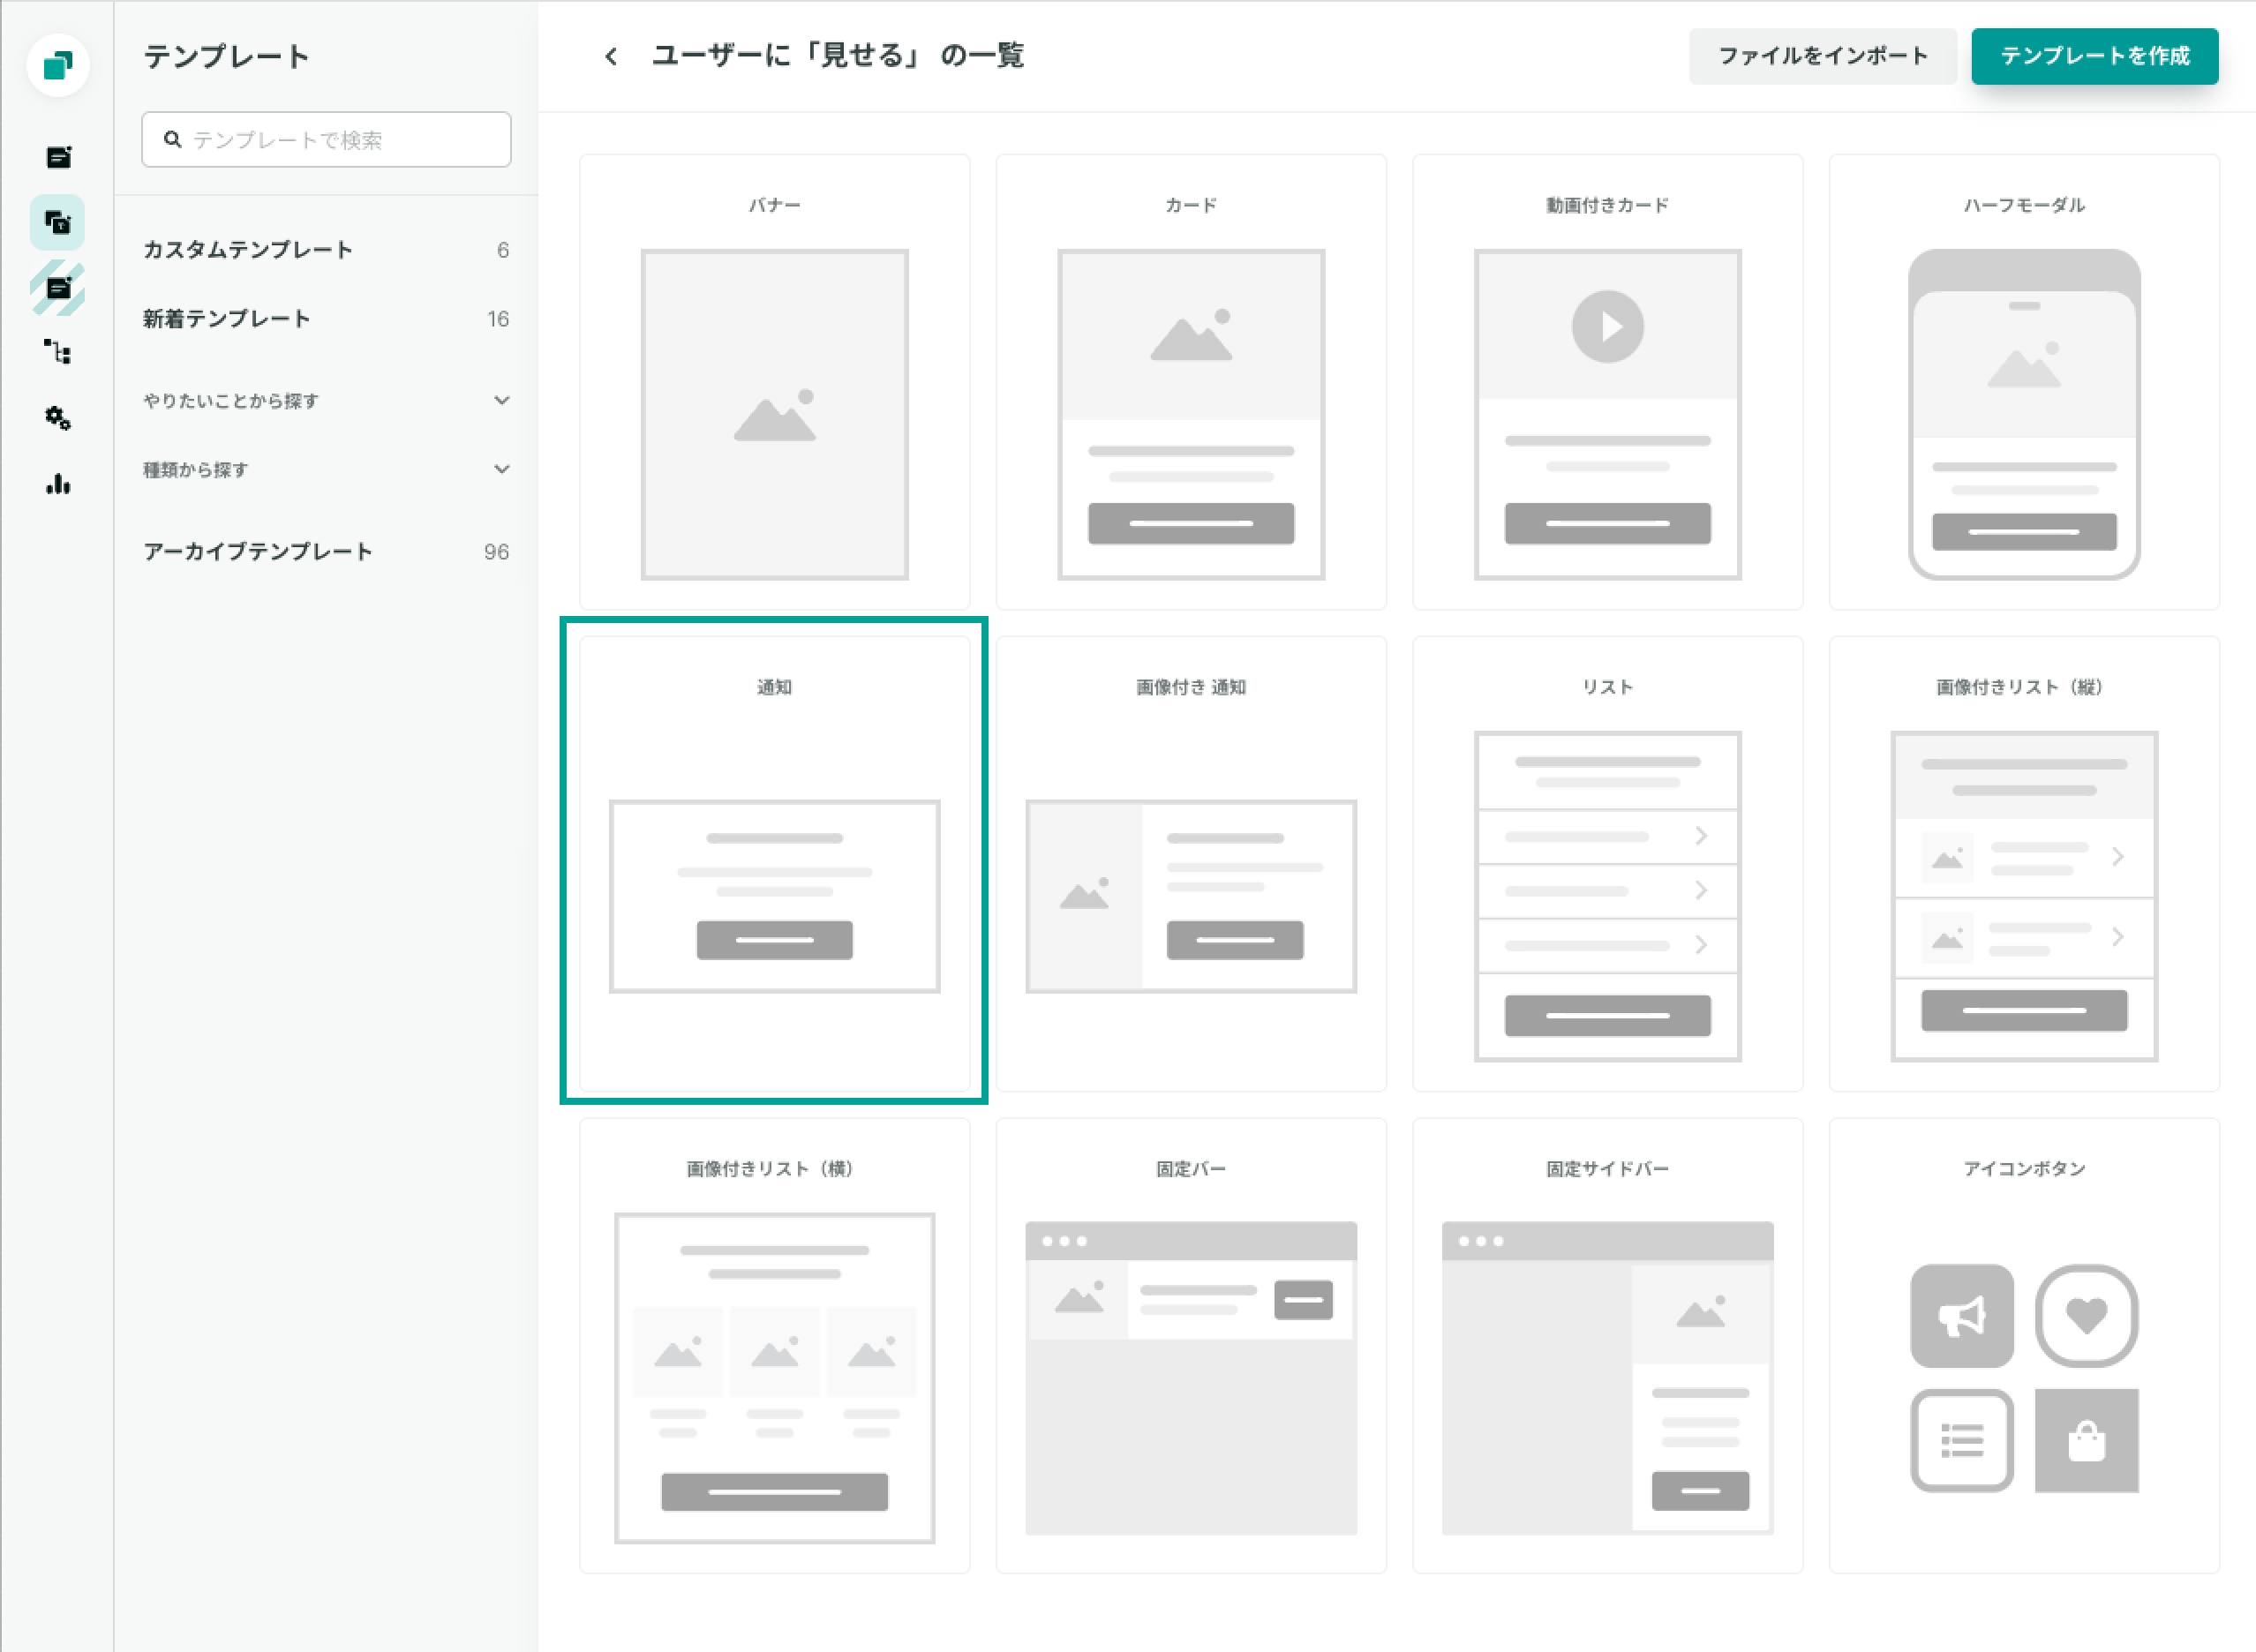Click the テンプレート sidebar heading
Viewport: 2256px width, 1652px height.
227,57
